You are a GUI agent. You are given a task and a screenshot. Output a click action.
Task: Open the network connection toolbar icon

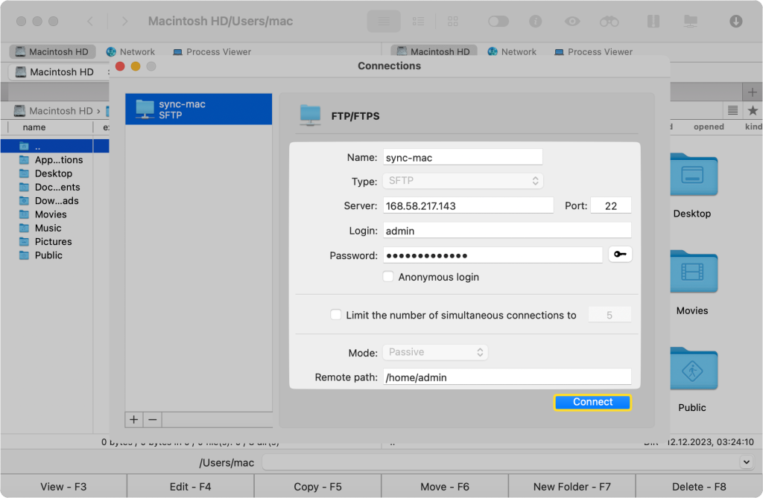pos(690,21)
